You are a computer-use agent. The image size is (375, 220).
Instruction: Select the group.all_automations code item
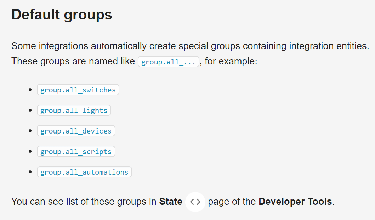point(84,172)
